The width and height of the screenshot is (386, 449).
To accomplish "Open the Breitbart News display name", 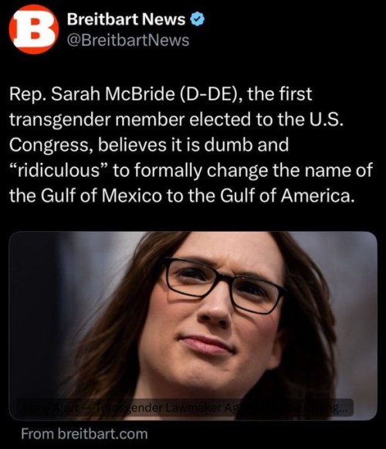I will coord(126,19).
